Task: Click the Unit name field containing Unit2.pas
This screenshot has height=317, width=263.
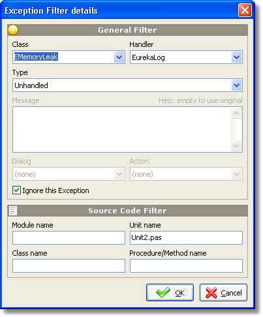Action: 186,237
